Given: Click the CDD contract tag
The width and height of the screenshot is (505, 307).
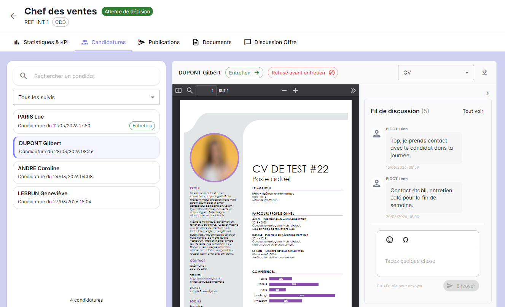Looking at the screenshot, I should (61, 22).
